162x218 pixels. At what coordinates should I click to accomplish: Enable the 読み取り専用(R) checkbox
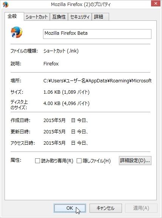click(x=37, y=161)
